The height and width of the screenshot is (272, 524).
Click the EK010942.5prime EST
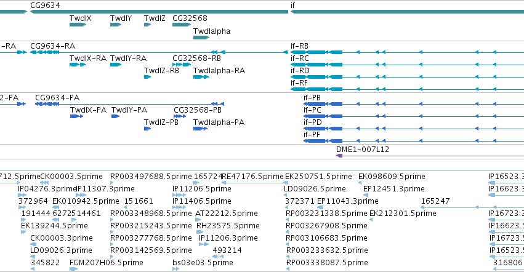56,207
